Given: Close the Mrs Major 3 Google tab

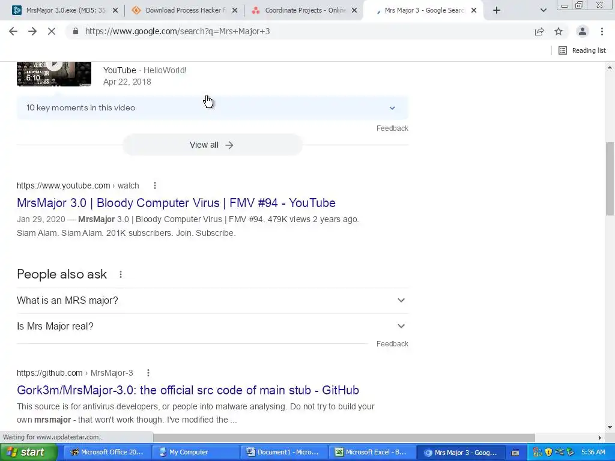Looking at the screenshot, I should (474, 11).
